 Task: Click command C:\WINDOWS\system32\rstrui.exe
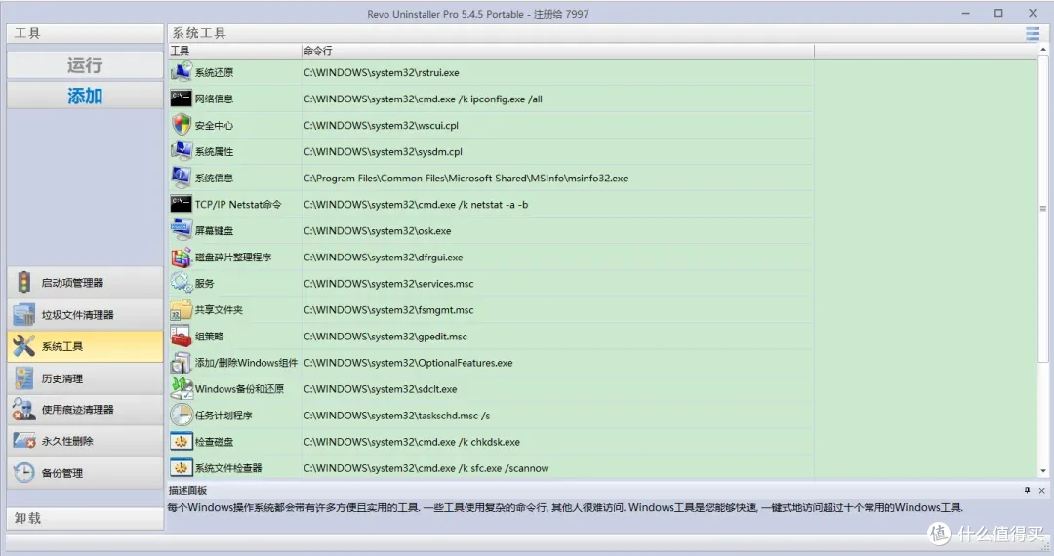pyautogui.click(x=382, y=72)
